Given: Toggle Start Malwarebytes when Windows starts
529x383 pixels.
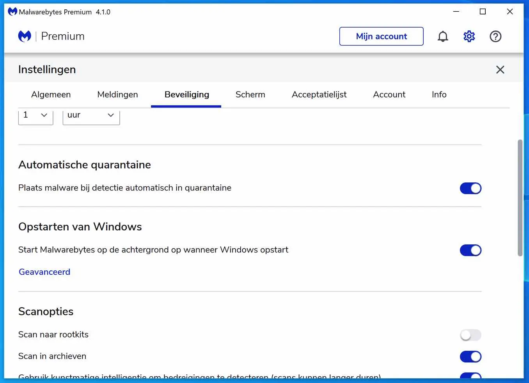Looking at the screenshot, I should click(x=470, y=250).
